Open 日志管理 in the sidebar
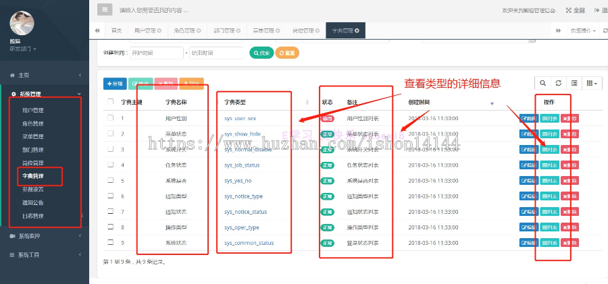Screen dimensions: 608x284 (x=33, y=216)
